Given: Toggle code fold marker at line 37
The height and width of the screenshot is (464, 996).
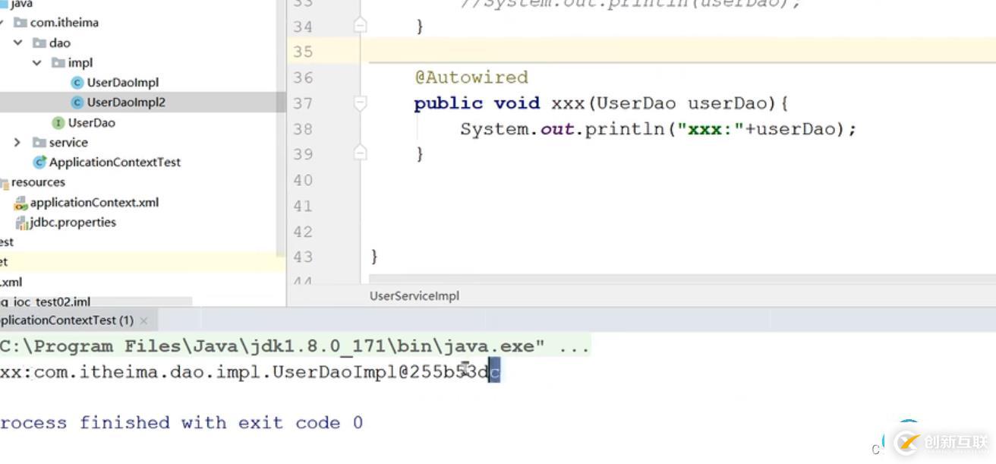Looking at the screenshot, I should [x=361, y=103].
